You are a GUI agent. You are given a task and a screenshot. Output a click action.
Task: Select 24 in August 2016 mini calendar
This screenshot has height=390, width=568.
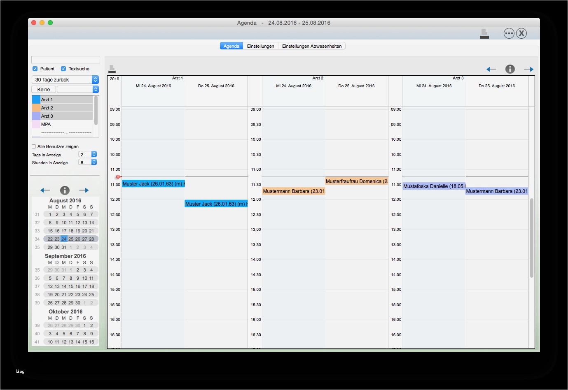(x=64, y=239)
